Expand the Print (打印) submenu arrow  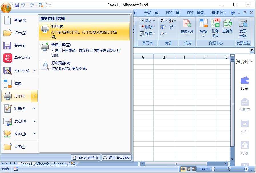34,96
